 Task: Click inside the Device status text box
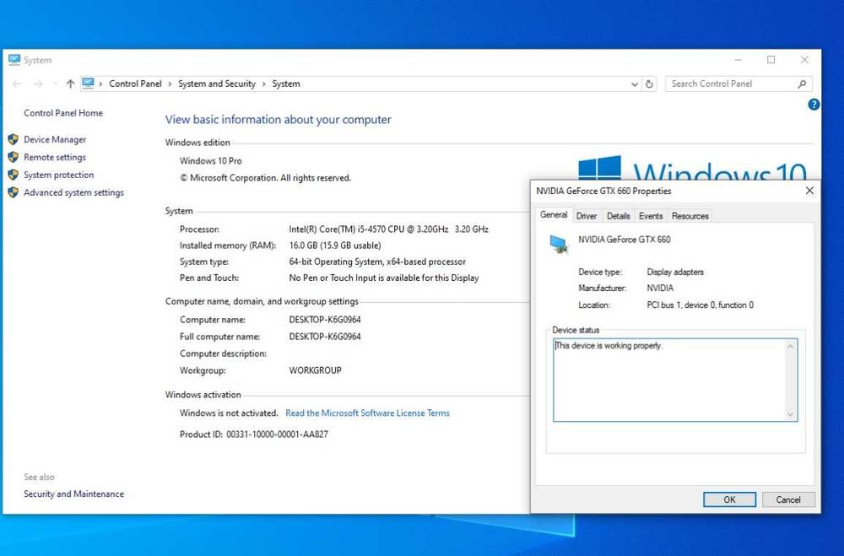(675, 380)
